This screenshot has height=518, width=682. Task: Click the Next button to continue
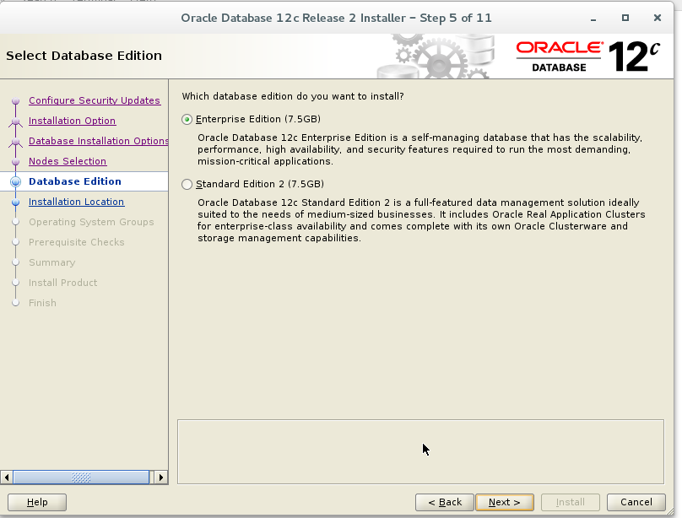click(x=505, y=501)
